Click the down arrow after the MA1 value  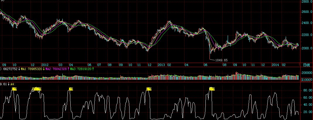pos(44,69)
